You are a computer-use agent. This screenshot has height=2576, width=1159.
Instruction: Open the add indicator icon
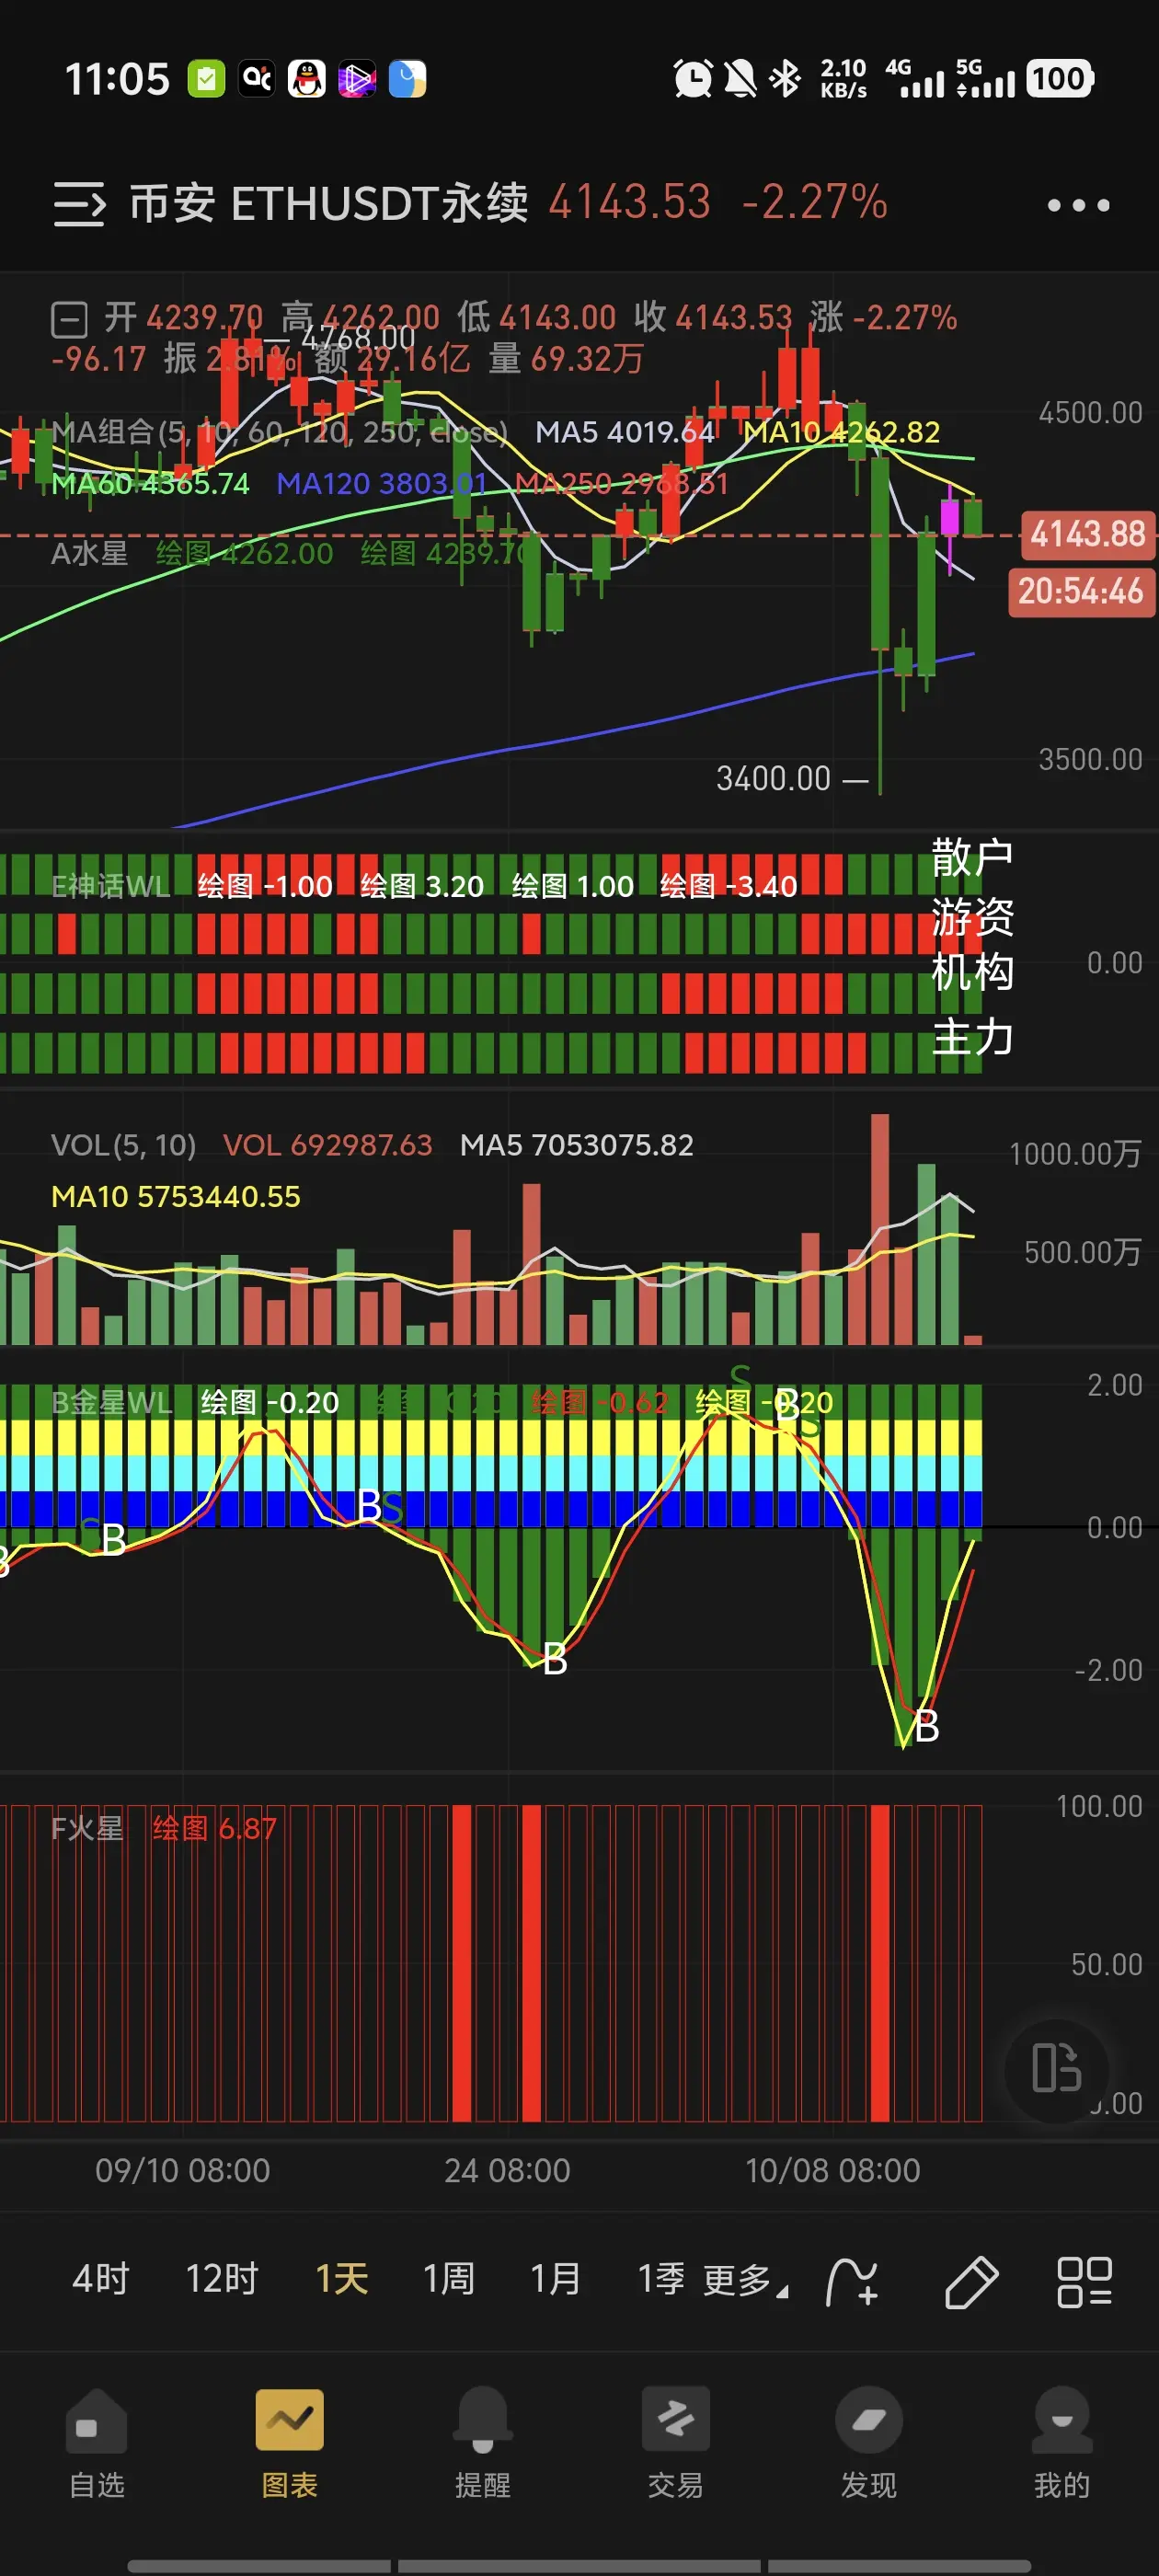pos(852,2281)
